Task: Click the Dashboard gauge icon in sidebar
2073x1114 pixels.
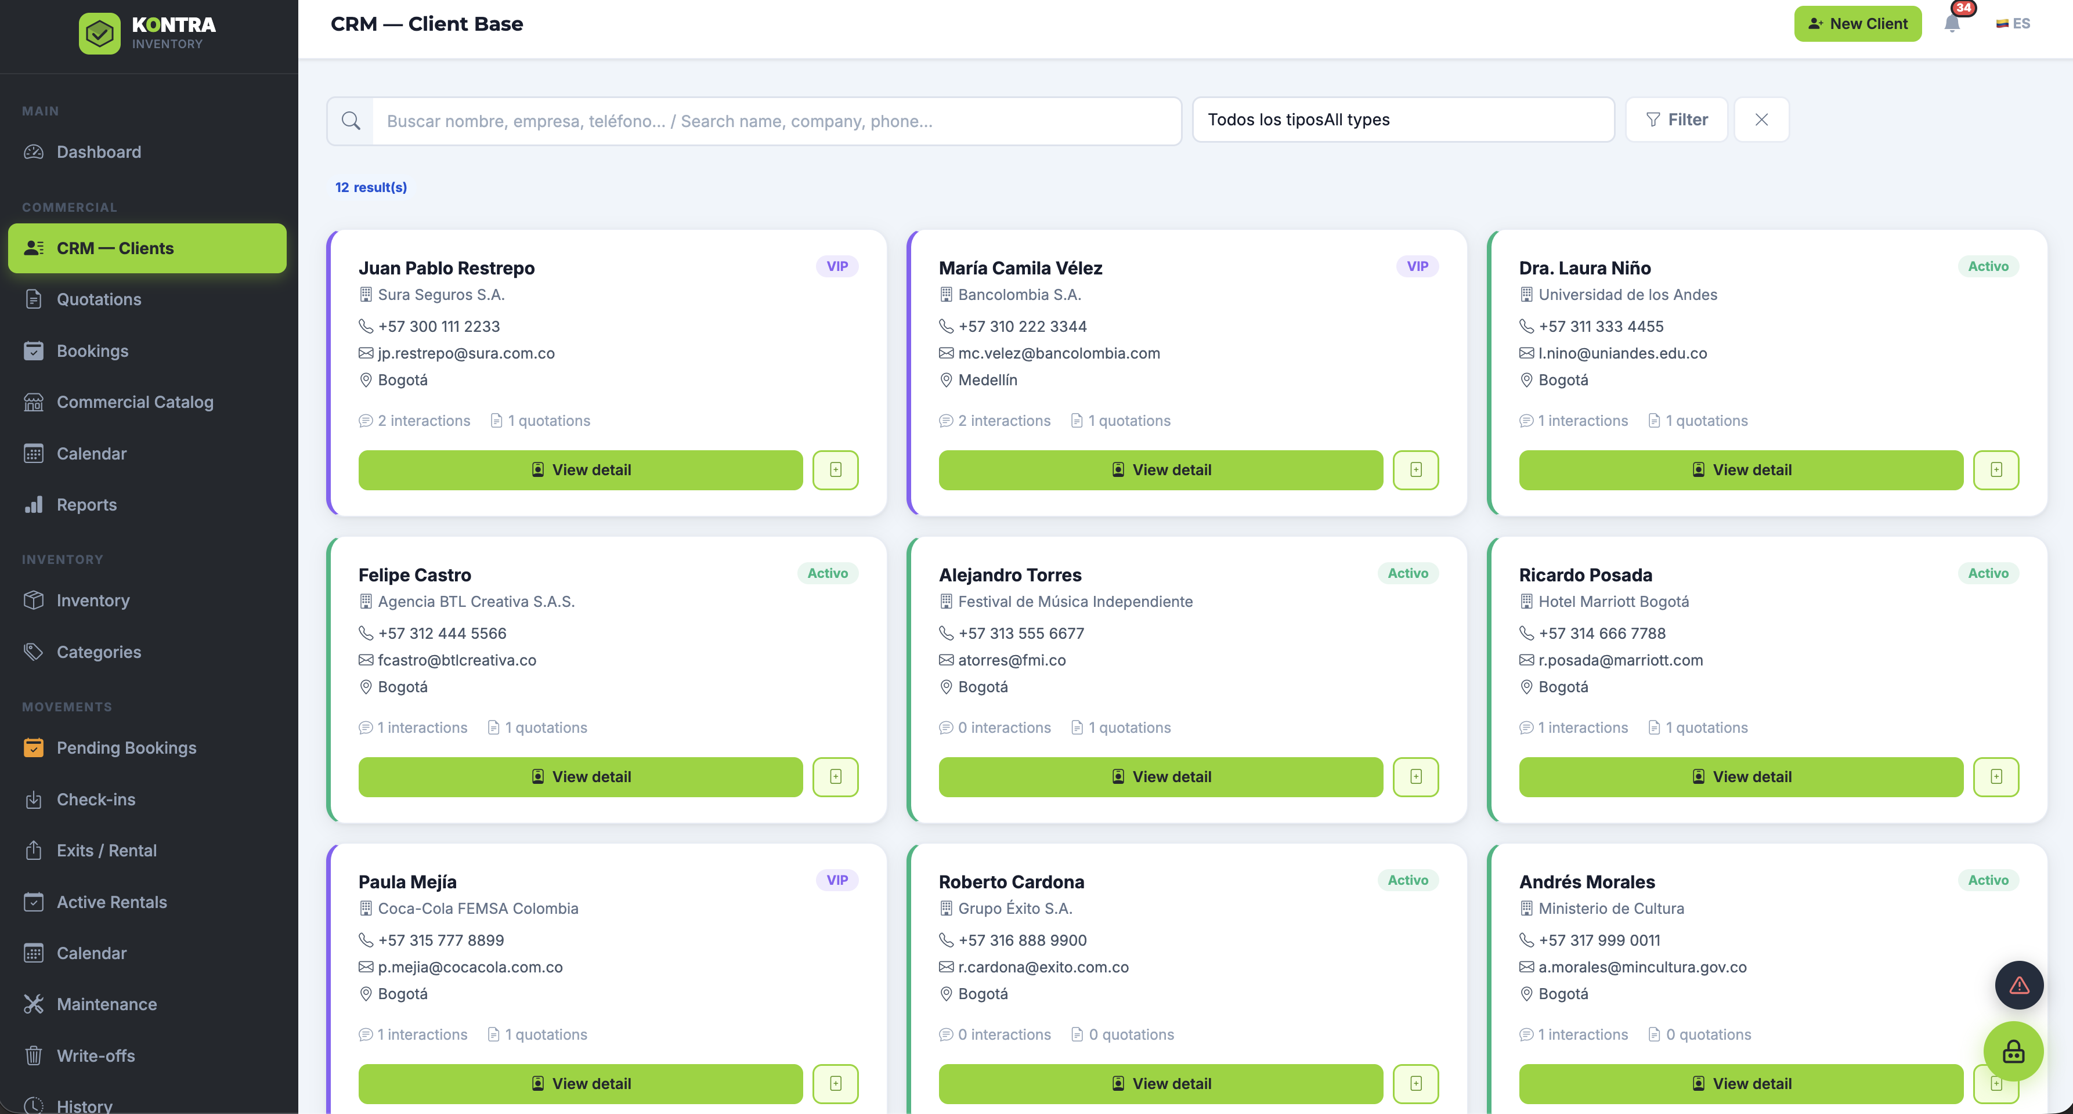Action: click(x=34, y=152)
